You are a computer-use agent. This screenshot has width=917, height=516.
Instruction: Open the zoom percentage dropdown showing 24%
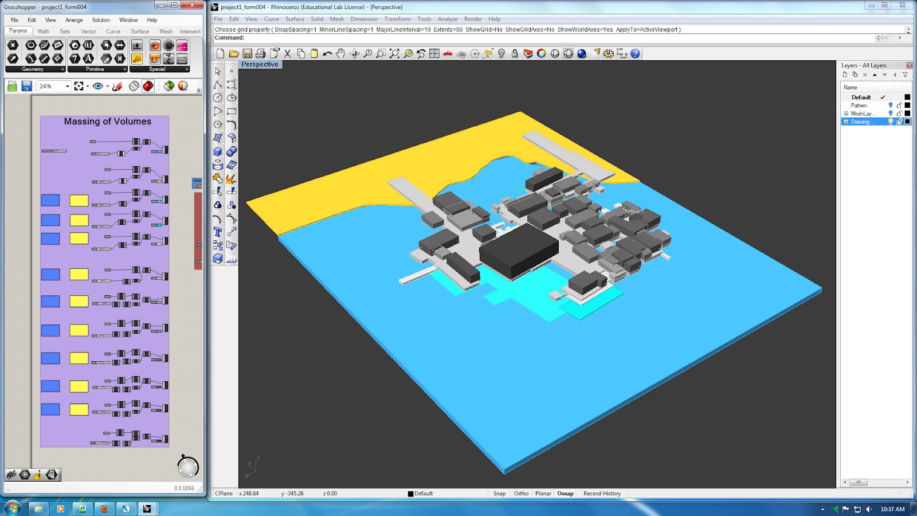point(67,86)
